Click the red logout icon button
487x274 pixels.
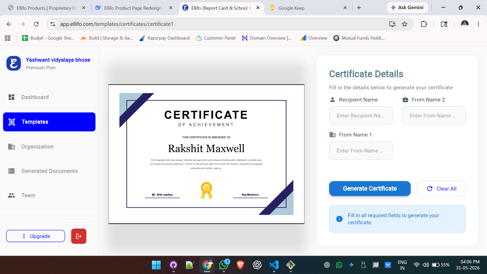click(79, 236)
